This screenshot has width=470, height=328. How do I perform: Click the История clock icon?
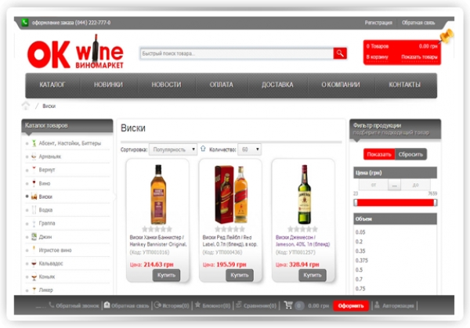[157, 305]
